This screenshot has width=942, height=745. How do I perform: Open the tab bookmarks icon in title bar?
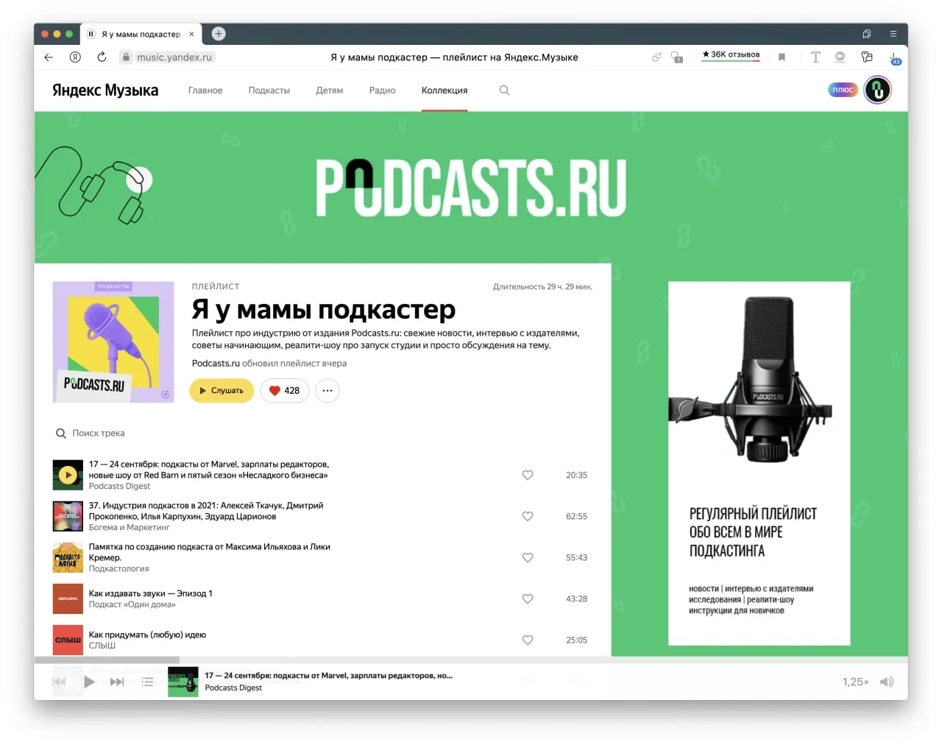point(867,34)
